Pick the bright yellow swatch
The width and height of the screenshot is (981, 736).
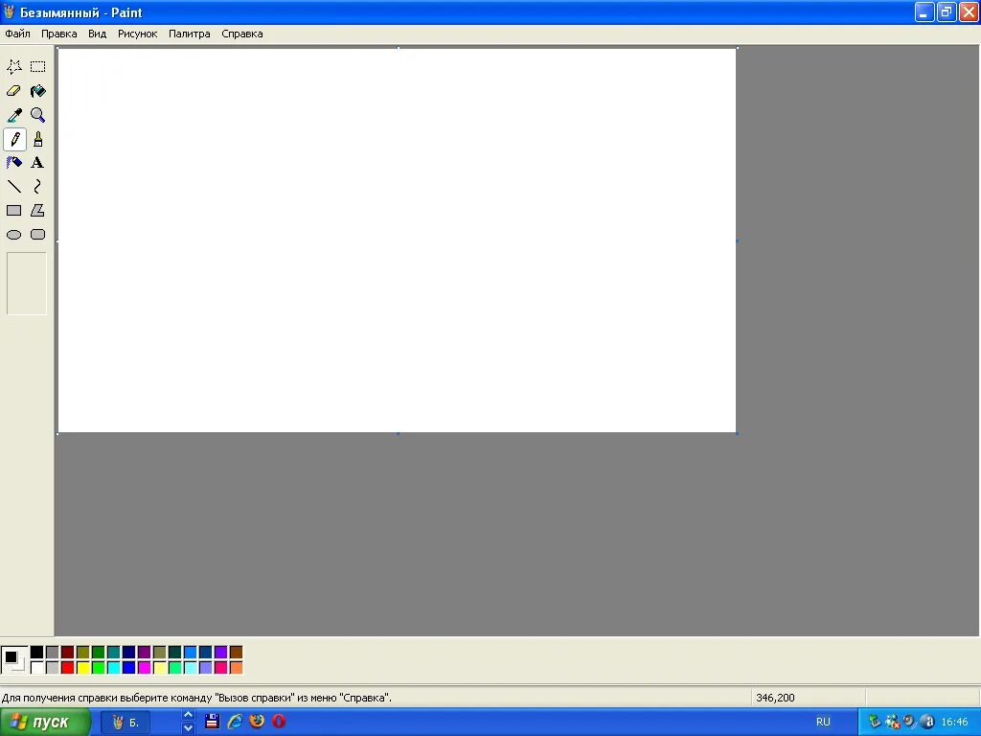[82, 668]
